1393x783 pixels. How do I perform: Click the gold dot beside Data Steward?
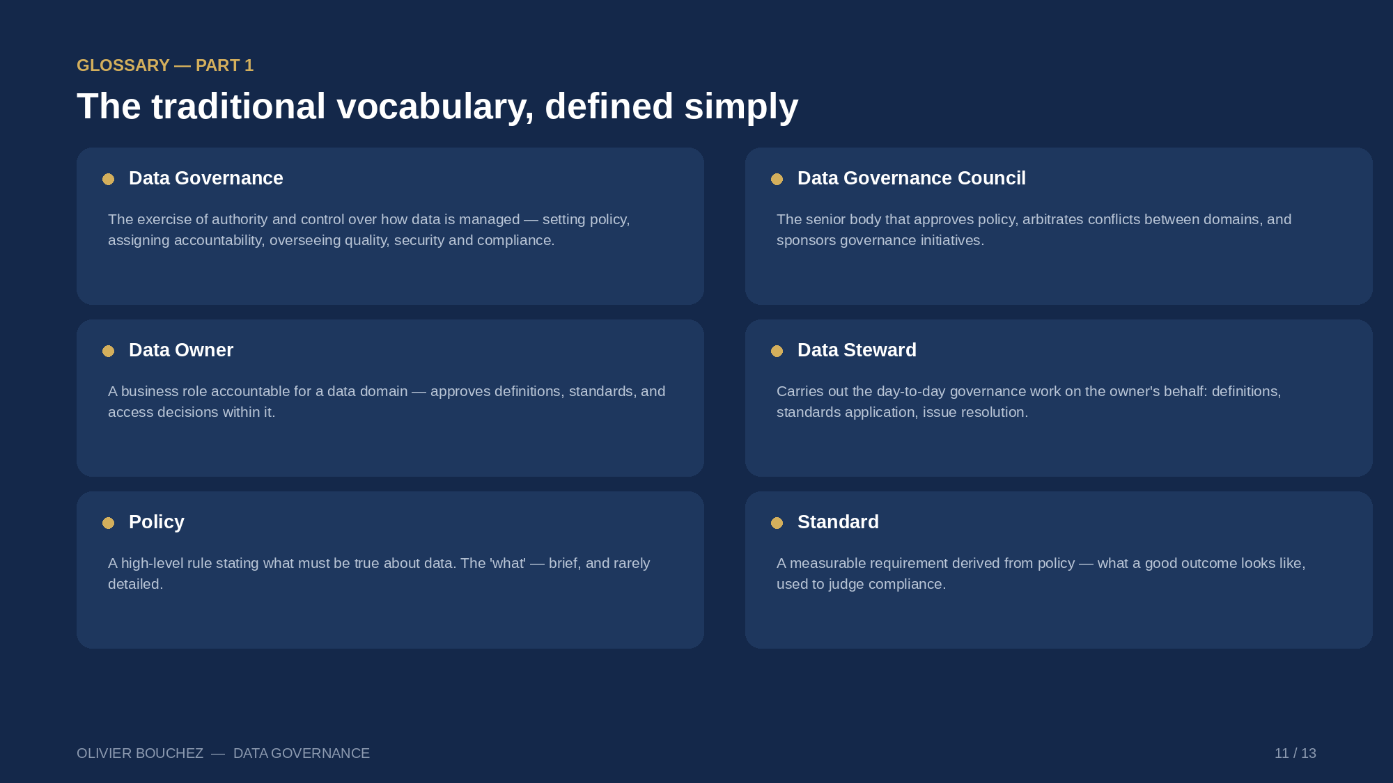coord(777,351)
